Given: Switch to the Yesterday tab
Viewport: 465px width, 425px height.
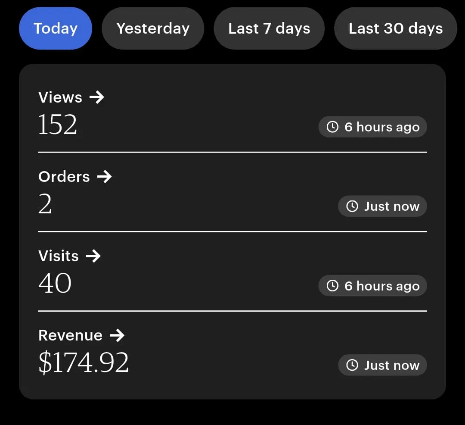Looking at the screenshot, I should tap(153, 28).
